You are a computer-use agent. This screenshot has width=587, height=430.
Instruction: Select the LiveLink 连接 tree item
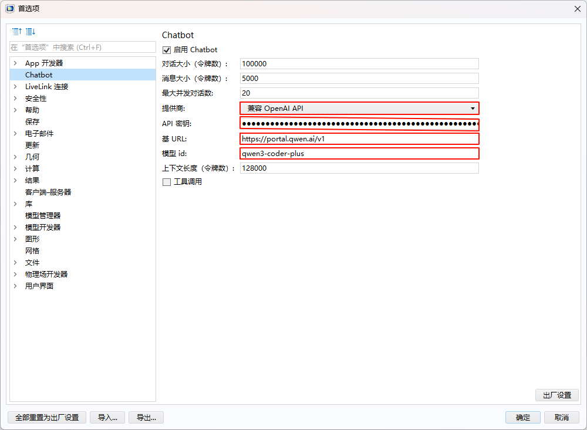click(x=46, y=86)
